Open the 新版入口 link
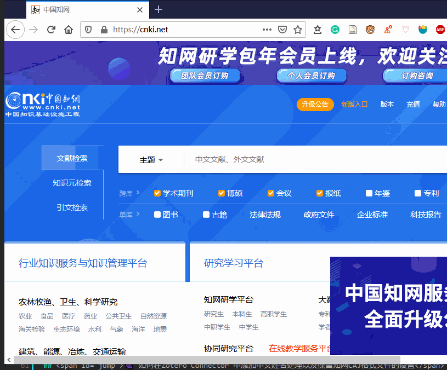Viewport: 447px width, 370px height. point(354,105)
